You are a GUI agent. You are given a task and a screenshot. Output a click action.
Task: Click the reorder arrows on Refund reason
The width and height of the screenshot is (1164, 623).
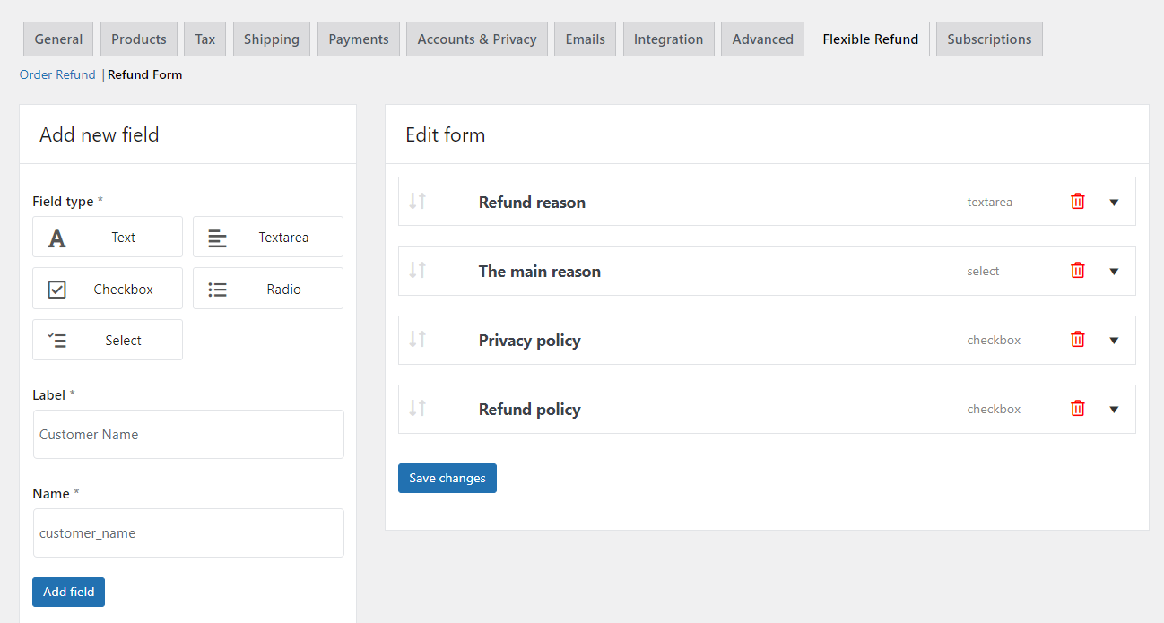pos(417,201)
